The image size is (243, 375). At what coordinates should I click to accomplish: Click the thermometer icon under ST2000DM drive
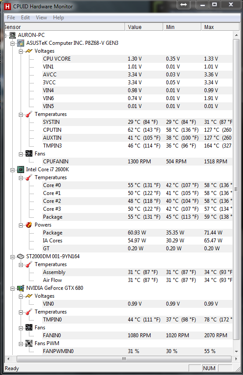(x=29, y=264)
